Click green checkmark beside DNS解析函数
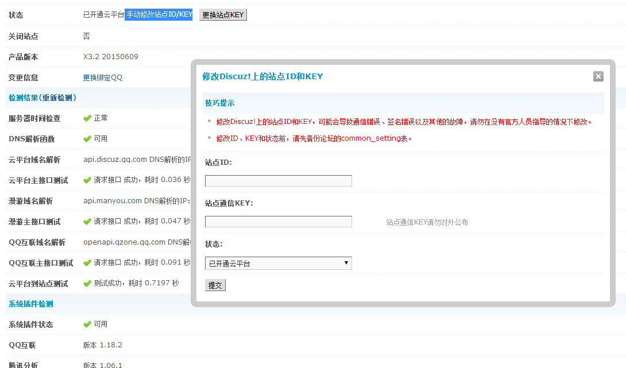This screenshot has height=368, width=626. click(87, 139)
